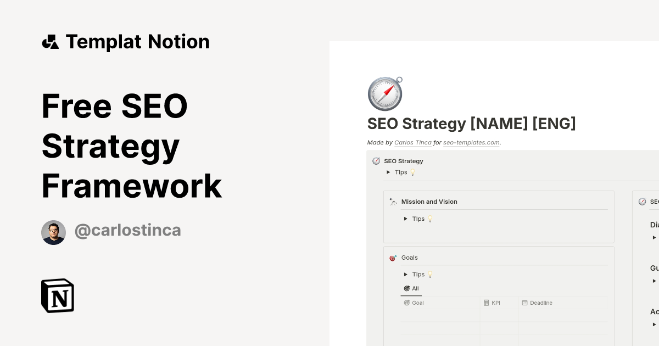This screenshot has width=659, height=346.
Task: Expand Tips inside the Goals section
Action: 405,274
